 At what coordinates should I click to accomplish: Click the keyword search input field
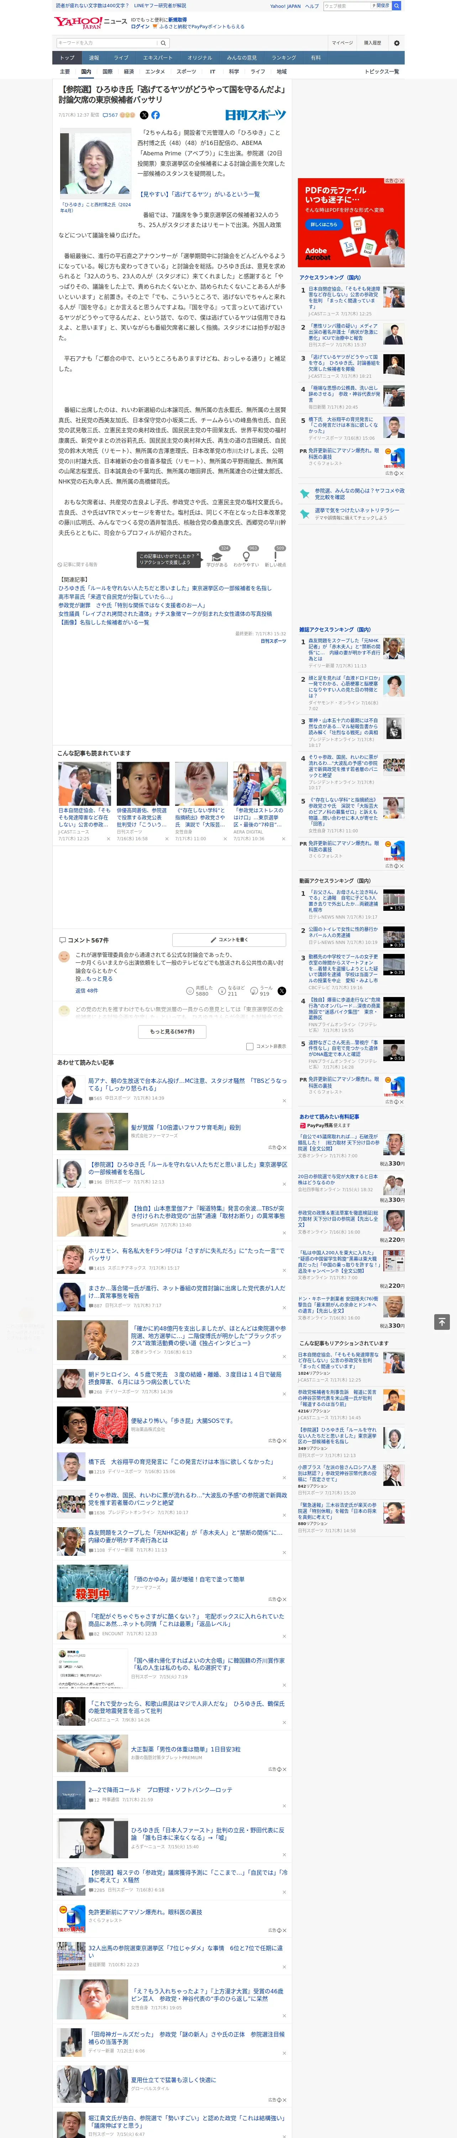(107, 43)
